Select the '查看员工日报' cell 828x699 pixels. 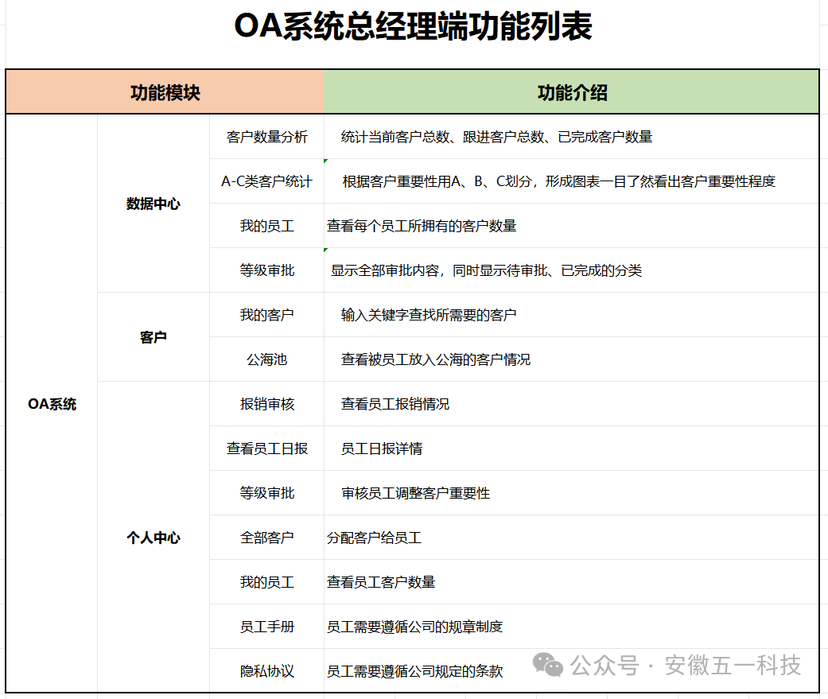click(x=267, y=449)
